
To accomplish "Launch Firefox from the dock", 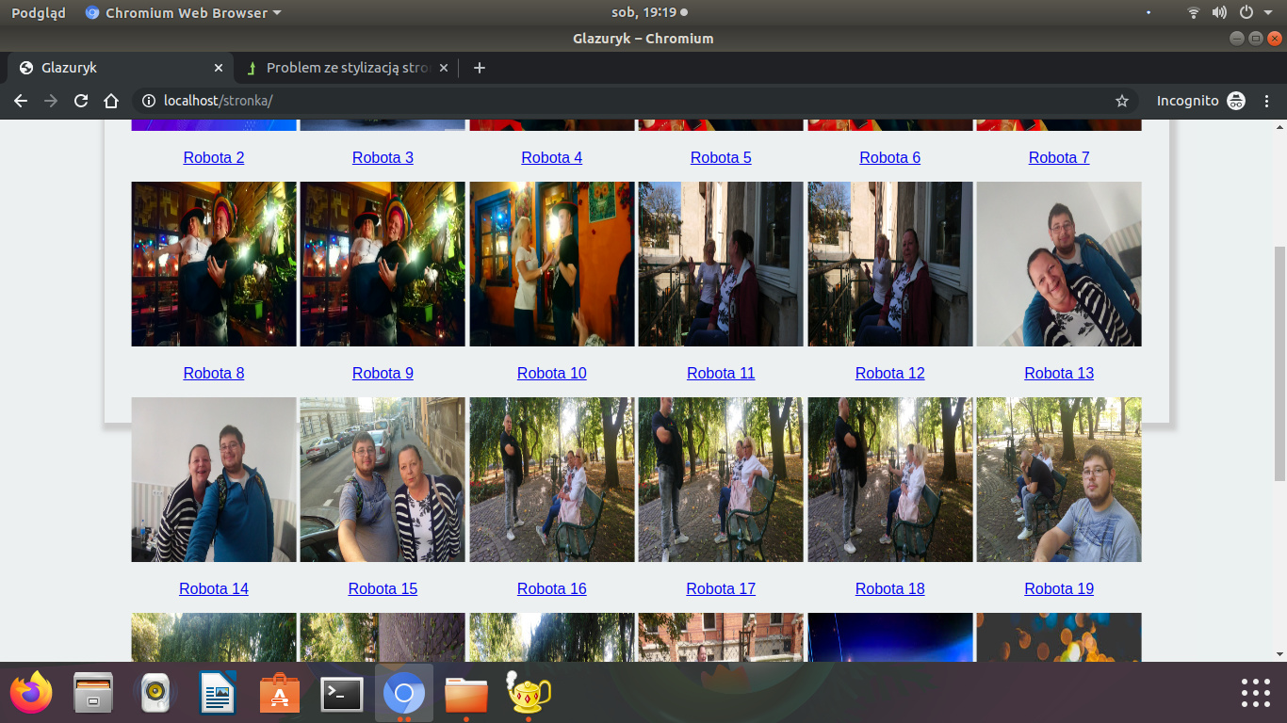I will tap(31, 694).
